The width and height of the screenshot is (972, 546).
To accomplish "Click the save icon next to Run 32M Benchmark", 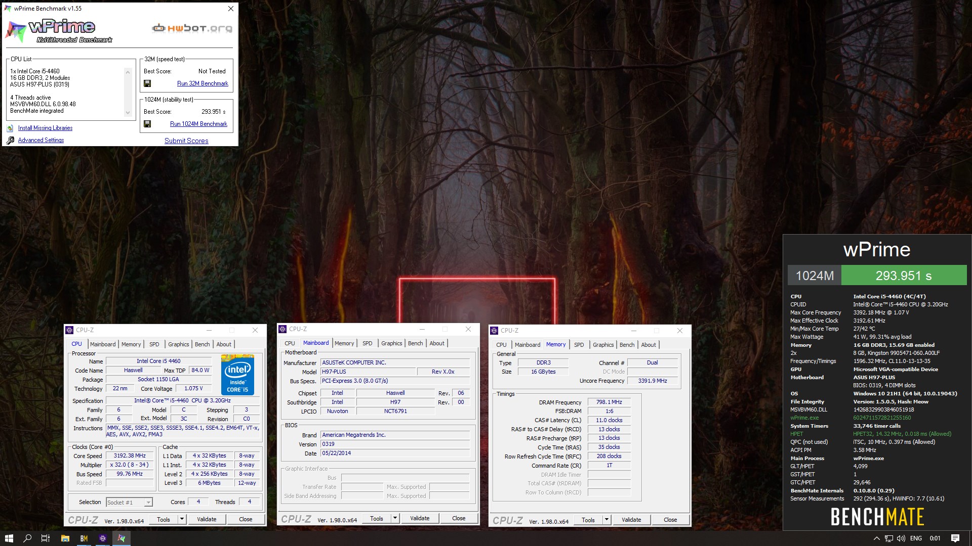I will coord(147,83).
